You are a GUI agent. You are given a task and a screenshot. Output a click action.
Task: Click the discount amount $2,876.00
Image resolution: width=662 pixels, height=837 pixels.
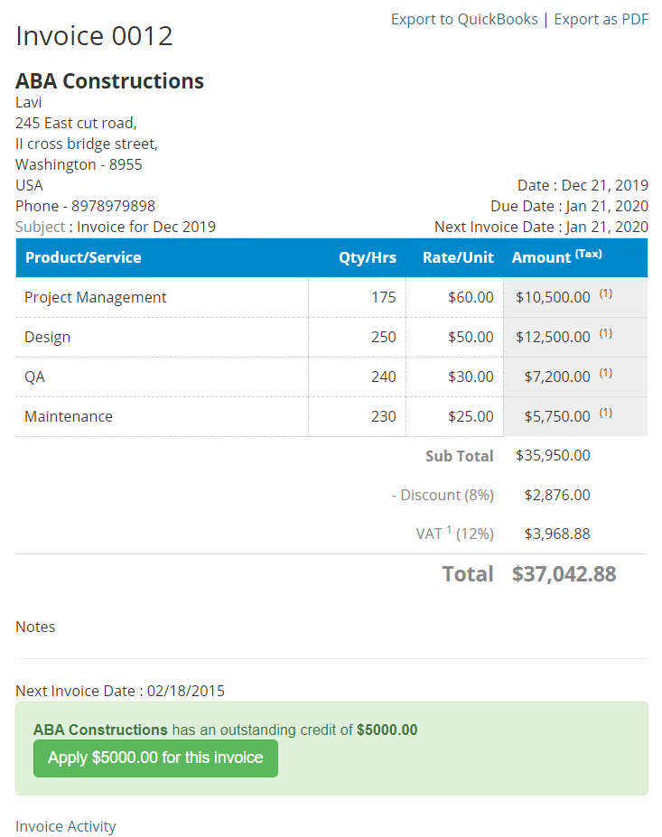[x=557, y=496]
